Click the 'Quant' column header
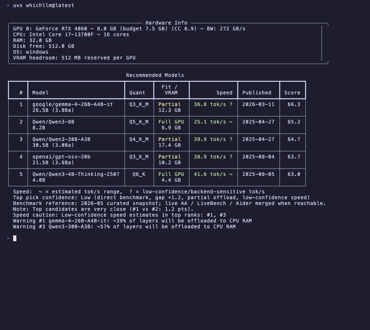Screen dimensions: 370x330 [x=137, y=93]
